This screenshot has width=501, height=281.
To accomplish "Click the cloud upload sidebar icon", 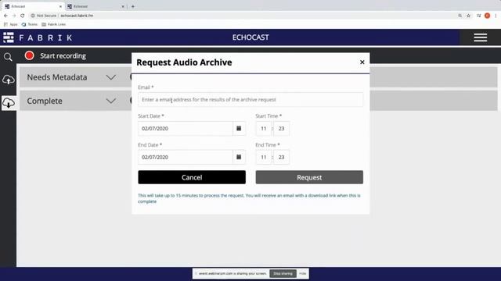I will [x=9, y=80].
